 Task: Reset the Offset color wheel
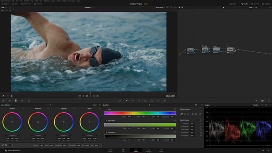point(100,109)
